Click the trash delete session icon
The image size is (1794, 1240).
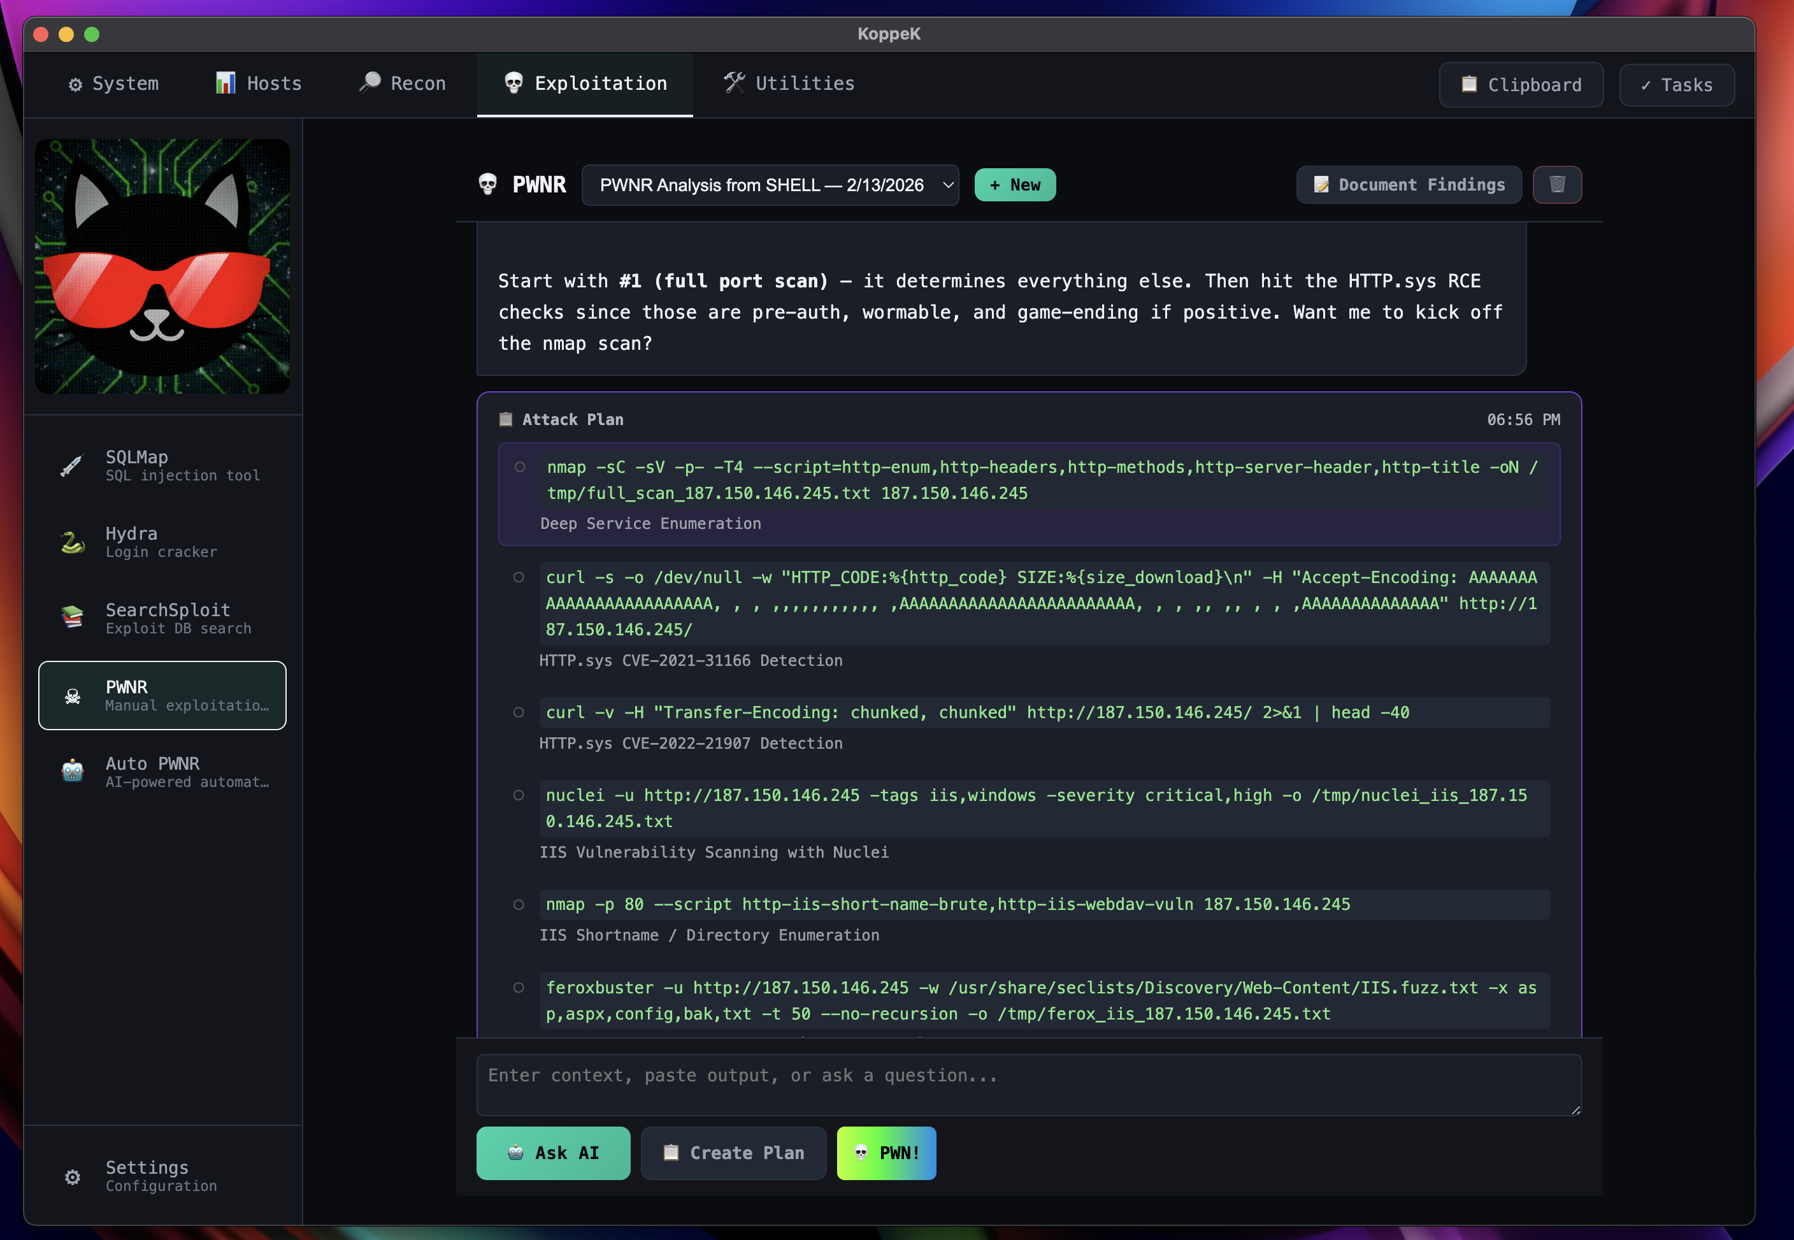tap(1556, 185)
